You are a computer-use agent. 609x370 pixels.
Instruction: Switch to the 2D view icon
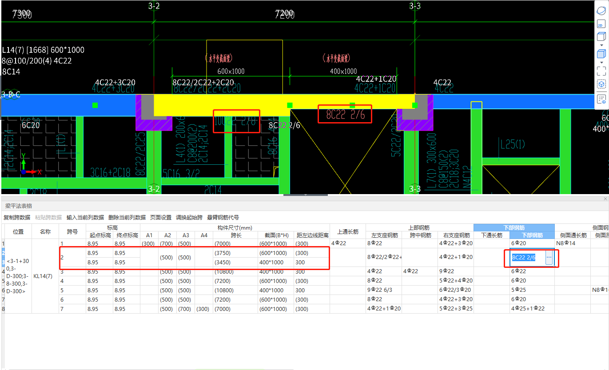click(601, 25)
